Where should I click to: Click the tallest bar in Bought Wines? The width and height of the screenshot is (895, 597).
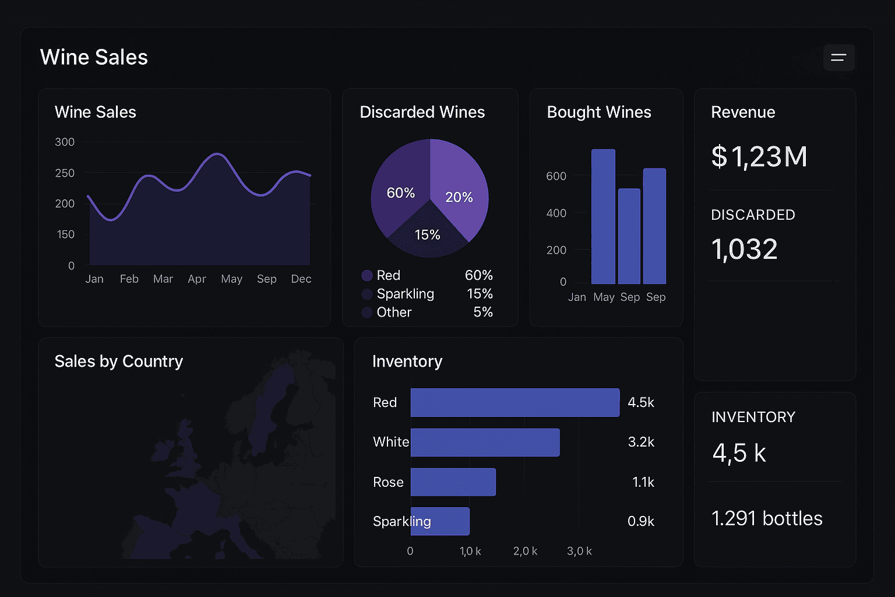point(603,217)
